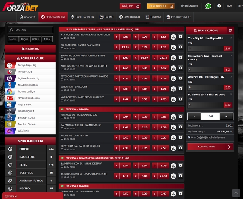Go to Anasayfa tab

click(27, 17)
